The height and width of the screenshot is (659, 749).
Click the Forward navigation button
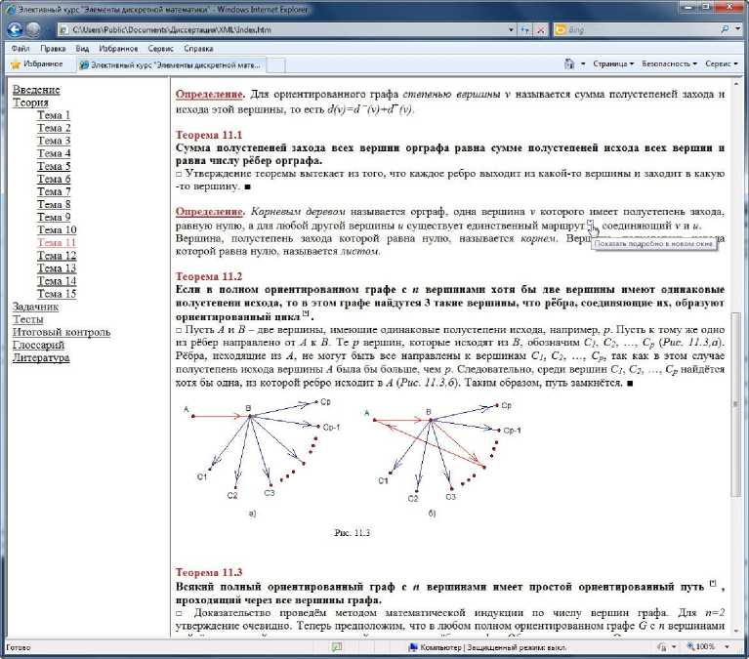coord(34,29)
